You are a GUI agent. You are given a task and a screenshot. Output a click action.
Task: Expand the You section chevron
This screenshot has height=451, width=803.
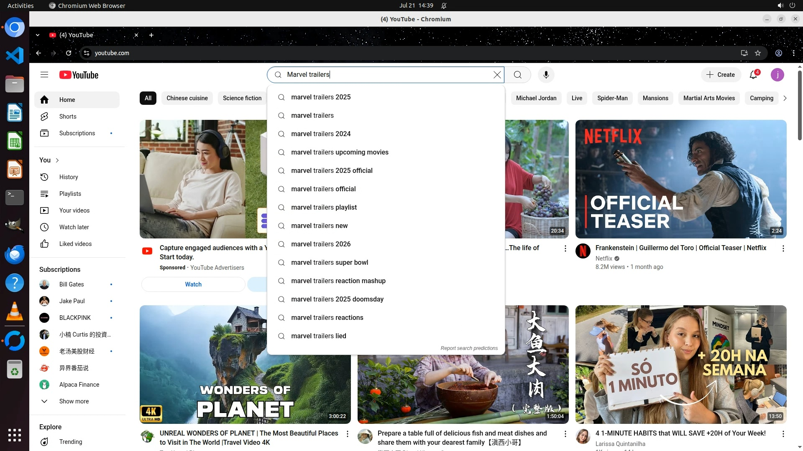coord(57,160)
